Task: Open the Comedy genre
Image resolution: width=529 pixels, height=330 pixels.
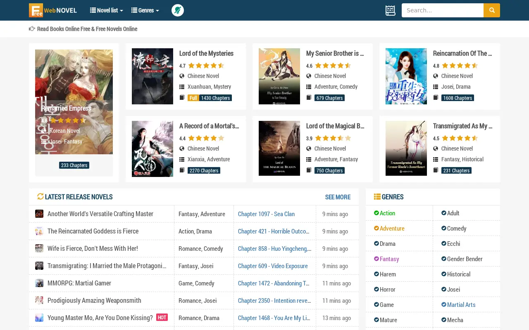Action: click(x=457, y=228)
